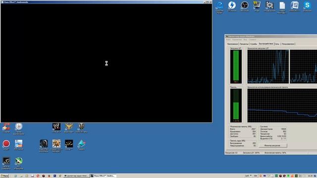Viewport: 317px width, 178px height.
Task: Launch the Skype desktop shortcut
Action: [x=307, y=6]
